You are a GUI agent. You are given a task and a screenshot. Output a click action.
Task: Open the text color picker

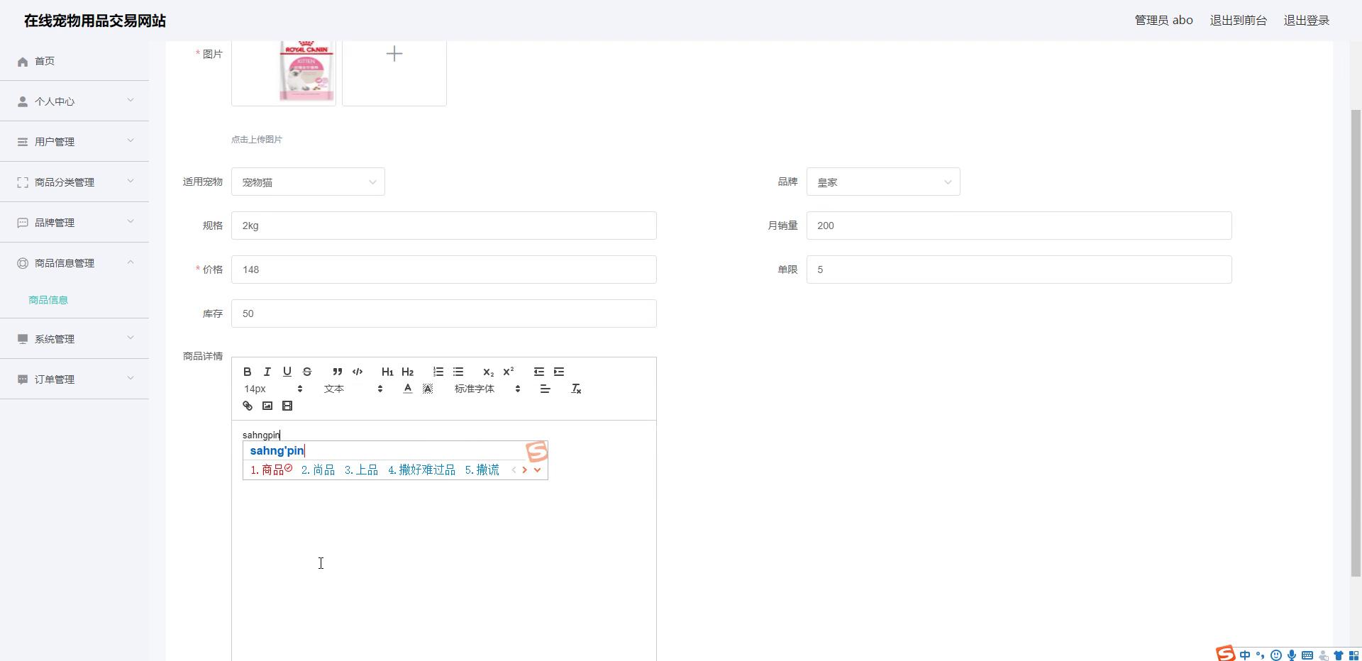[x=408, y=389]
